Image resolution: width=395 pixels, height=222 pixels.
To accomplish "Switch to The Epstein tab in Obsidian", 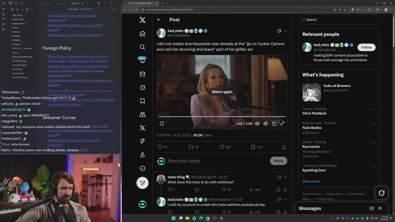I will click(x=47, y=3).
